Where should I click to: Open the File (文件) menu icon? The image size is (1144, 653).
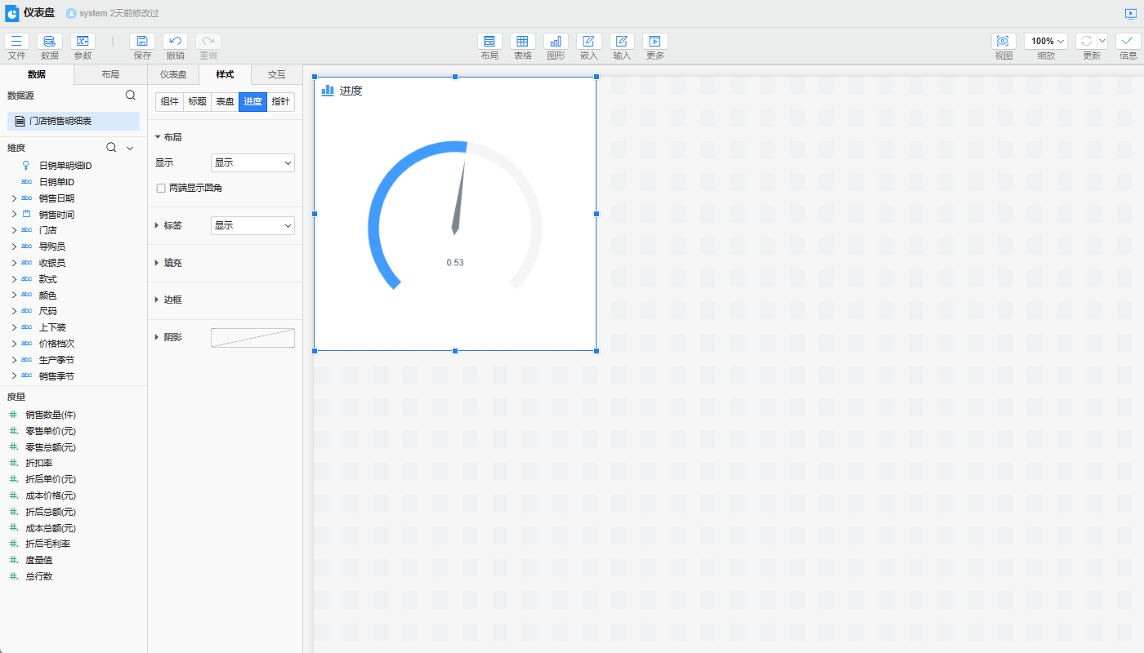click(16, 42)
